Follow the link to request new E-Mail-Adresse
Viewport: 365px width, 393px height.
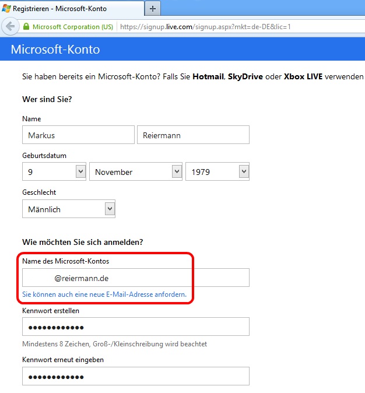pyautogui.click(x=104, y=294)
